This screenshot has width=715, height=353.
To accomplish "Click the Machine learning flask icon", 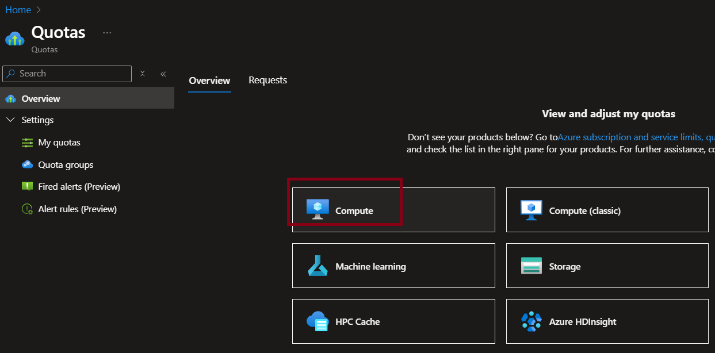I will [x=318, y=266].
